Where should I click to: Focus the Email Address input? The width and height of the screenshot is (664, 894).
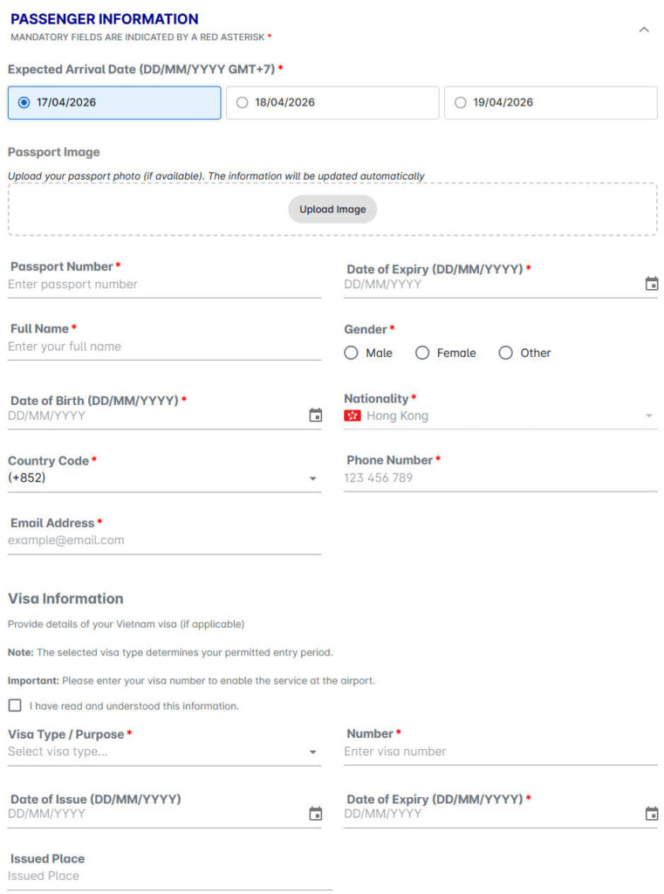click(x=164, y=540)
